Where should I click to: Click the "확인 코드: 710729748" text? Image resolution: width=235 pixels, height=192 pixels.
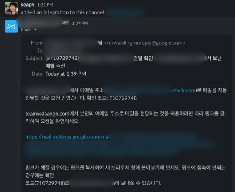[112, 98]
